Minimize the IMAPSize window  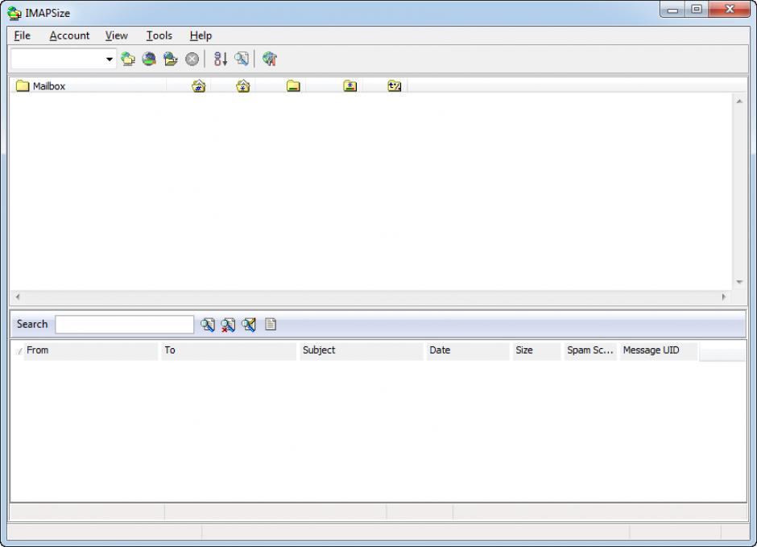pos(672,10)
